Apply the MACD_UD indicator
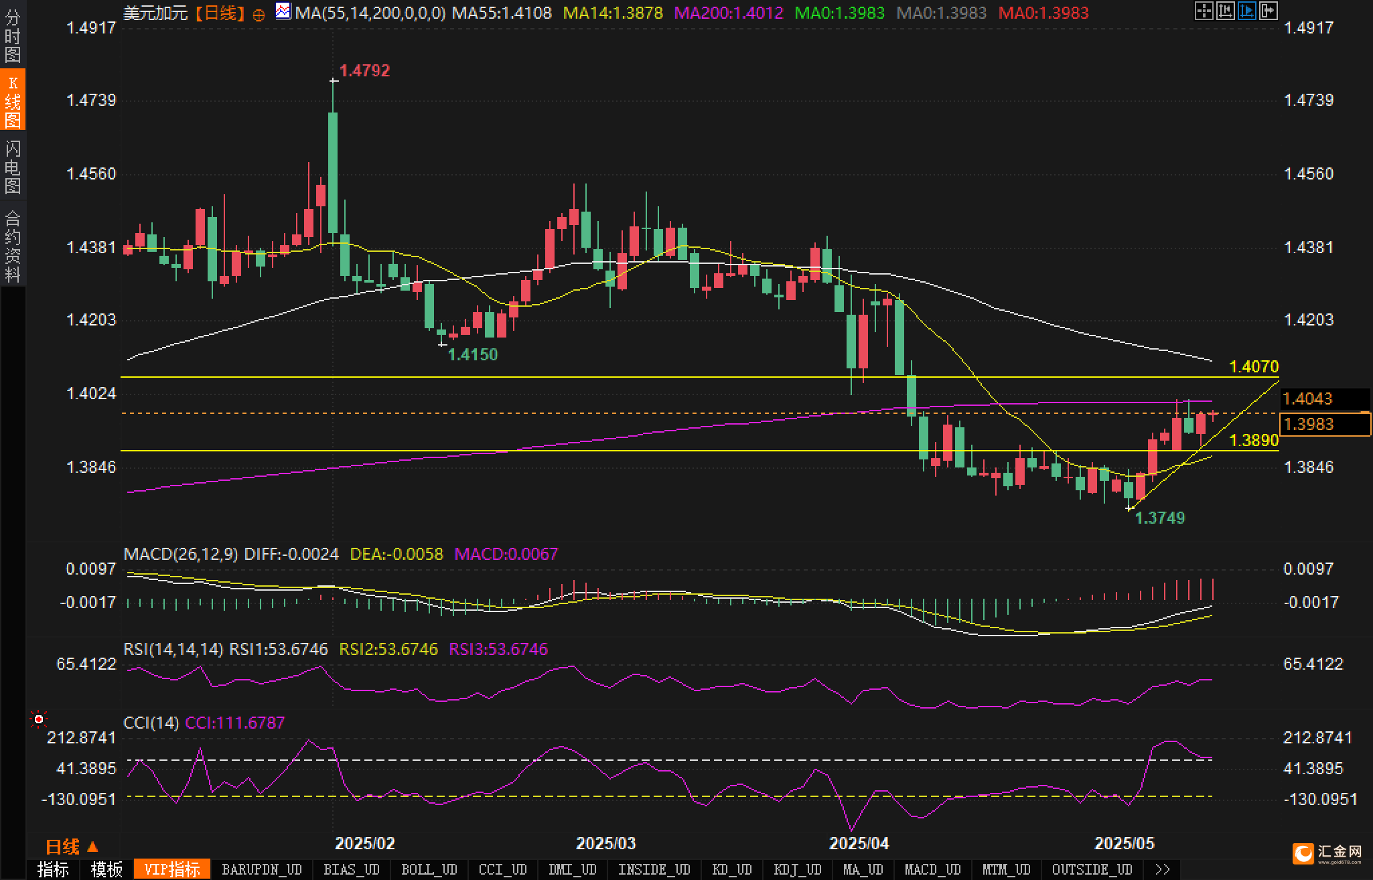Image resolution: width=1373 pixels, height=880 pixels. click(932, 869)
